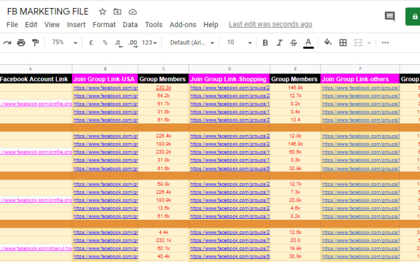Click 'Facebook Account Link' header cell
The image size is (420, 262).
(x=36, y=79)
